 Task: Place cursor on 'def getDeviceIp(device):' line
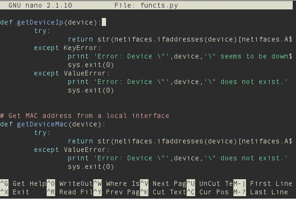pos(51,22)
